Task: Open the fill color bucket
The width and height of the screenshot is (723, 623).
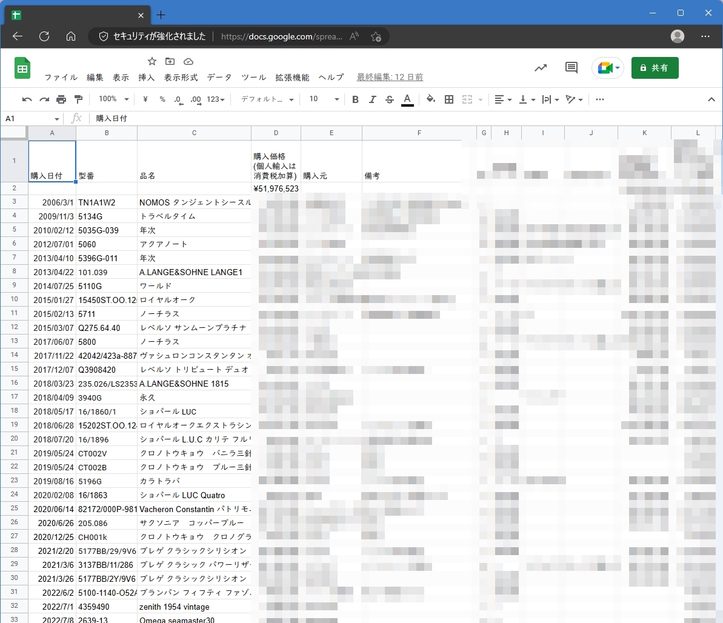Action: point(431,99)
